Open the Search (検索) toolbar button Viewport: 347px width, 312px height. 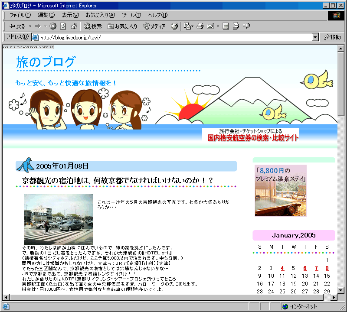click(x=93, y=26)
